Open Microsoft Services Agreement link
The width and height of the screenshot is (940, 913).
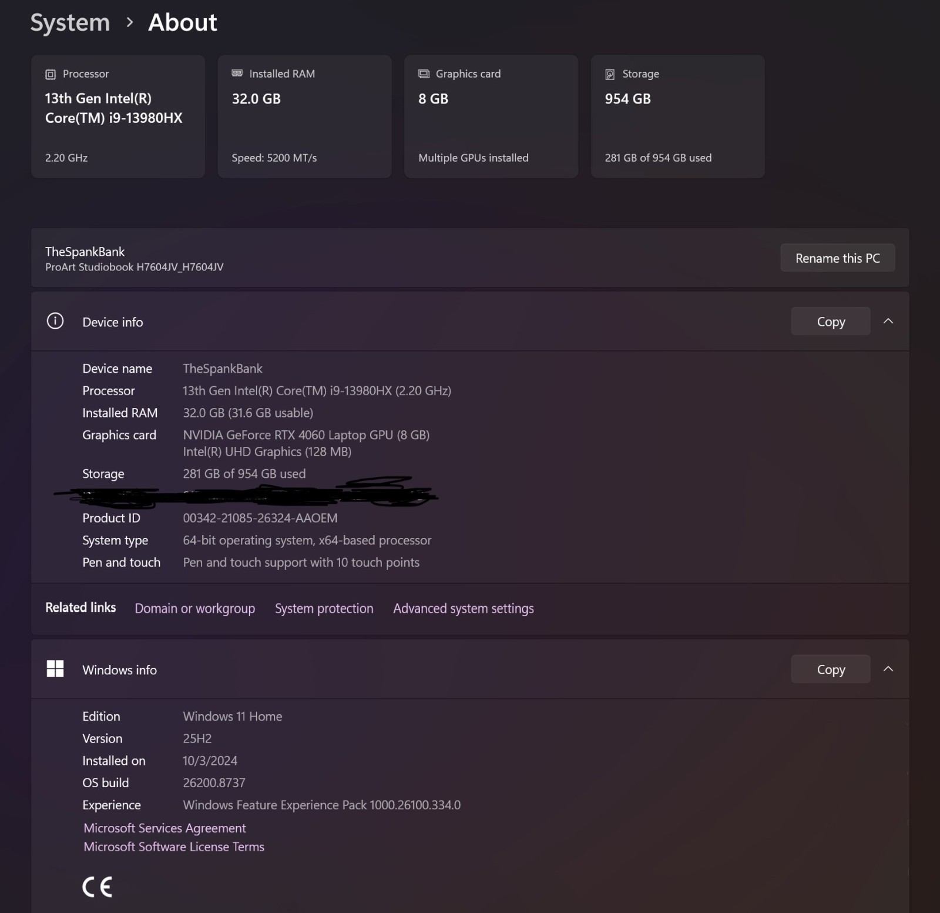164,828
